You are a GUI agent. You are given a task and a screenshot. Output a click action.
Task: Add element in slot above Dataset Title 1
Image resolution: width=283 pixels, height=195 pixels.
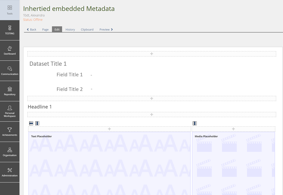(152, 54)
